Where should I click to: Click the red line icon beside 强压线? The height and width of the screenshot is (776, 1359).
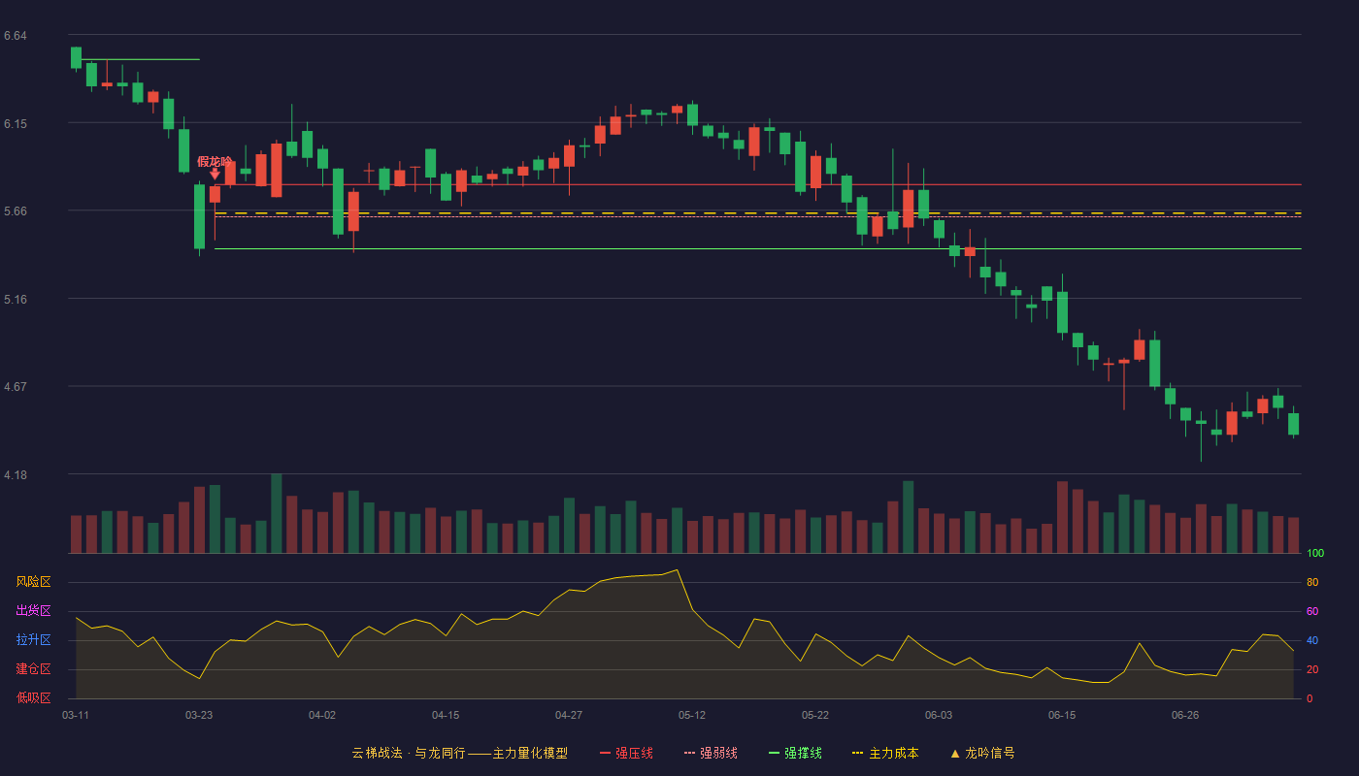click(605, 753)
